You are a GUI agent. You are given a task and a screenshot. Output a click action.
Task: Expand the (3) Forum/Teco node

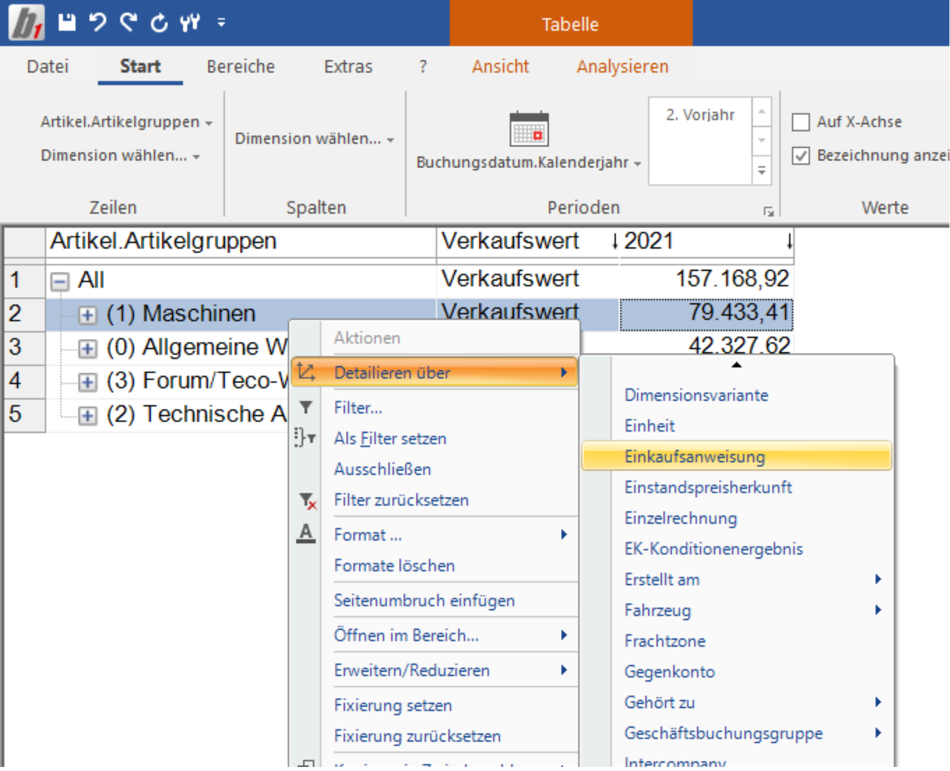(x=87, y=382)
